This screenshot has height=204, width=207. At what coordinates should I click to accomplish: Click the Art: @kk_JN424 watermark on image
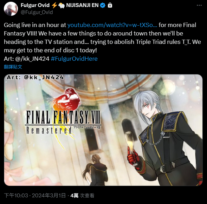35,77
